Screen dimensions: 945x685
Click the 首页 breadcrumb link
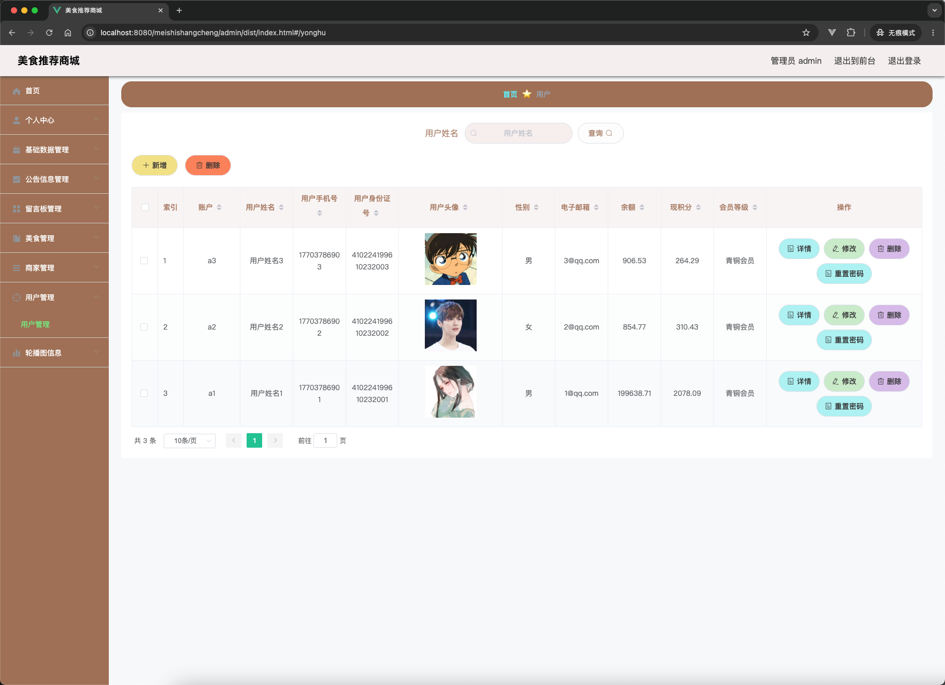click(510, 94)
